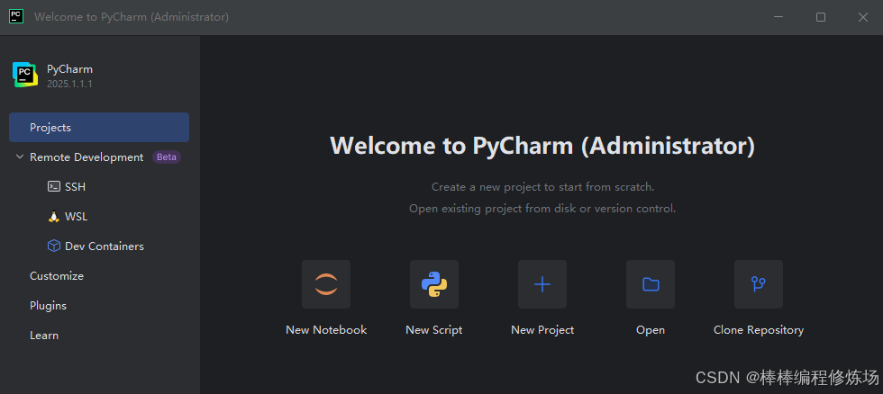Click the New Script label
This screenshot has height=394, width=883.
click(x=434, y=330)
